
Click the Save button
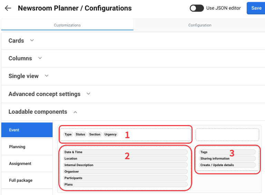click(x=256, y=8)
